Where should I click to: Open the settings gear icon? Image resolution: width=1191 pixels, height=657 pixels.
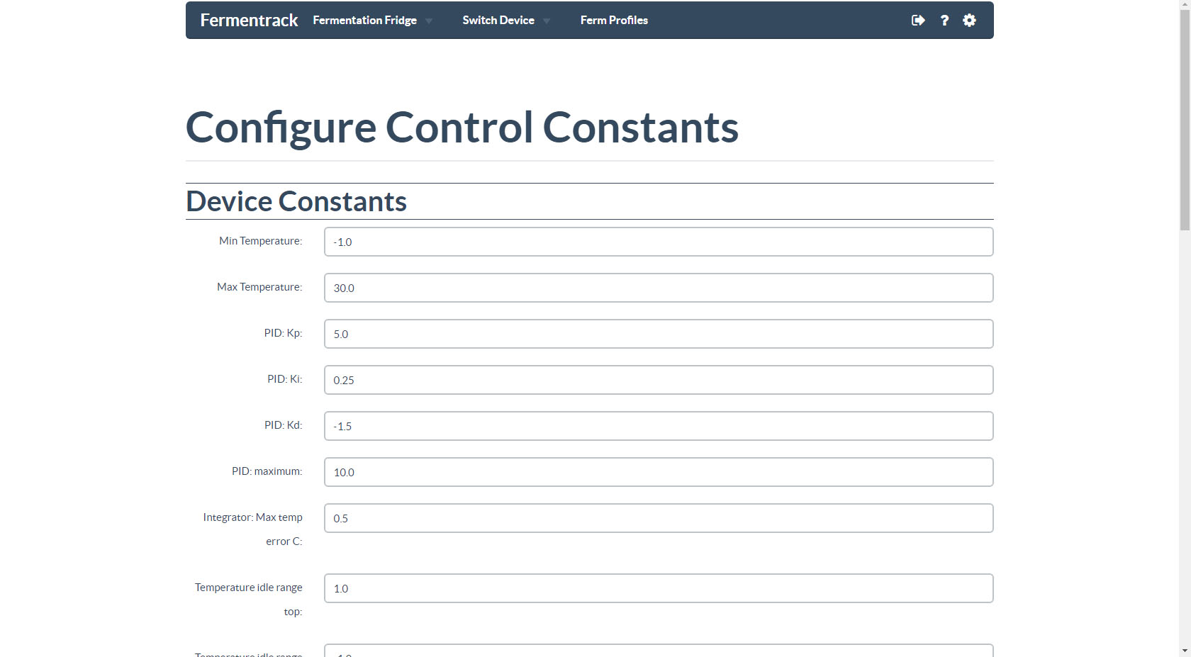coord(969,21)
